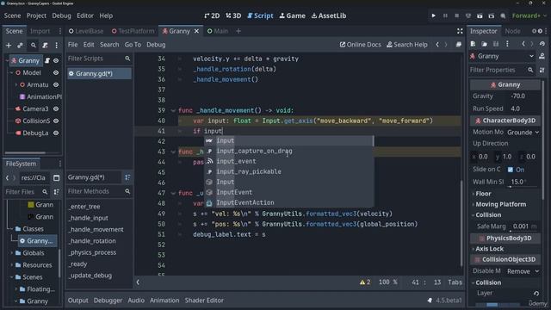Switch to the LevelBase scene tab

click(86, 31)
